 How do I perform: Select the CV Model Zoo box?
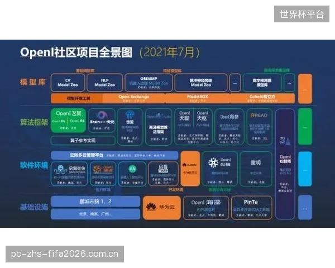click(x=68, y=83)
